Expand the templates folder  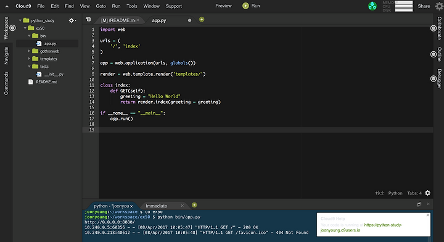coord(29,59)
